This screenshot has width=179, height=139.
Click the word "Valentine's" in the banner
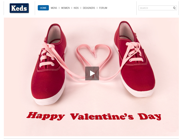102,116
